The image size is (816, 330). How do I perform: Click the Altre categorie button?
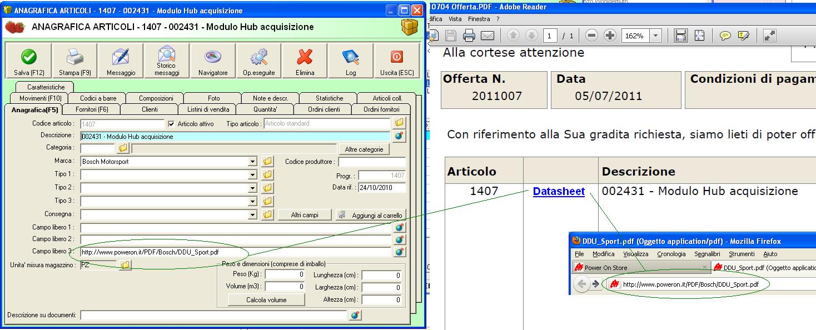click(364, 149)
